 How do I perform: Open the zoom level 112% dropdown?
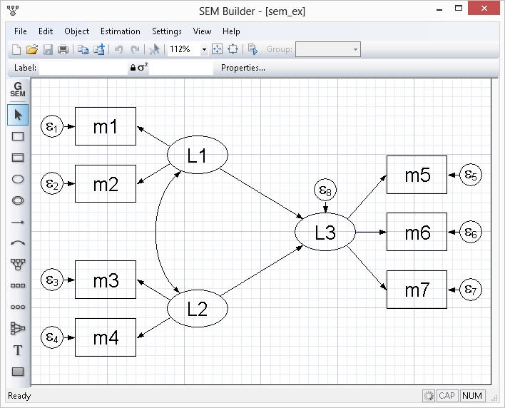coord(204,49)
